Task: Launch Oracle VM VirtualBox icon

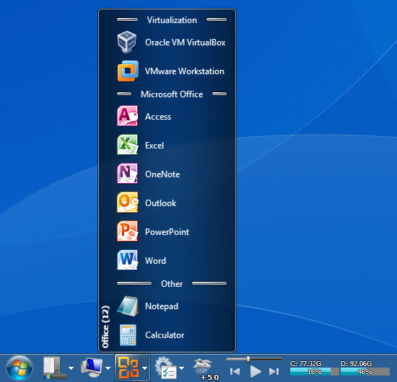Action: (127, 42)
